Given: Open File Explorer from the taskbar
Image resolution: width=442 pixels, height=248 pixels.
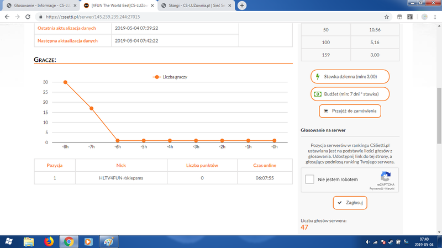Looking at the screenshot, I should coord(29,241).
